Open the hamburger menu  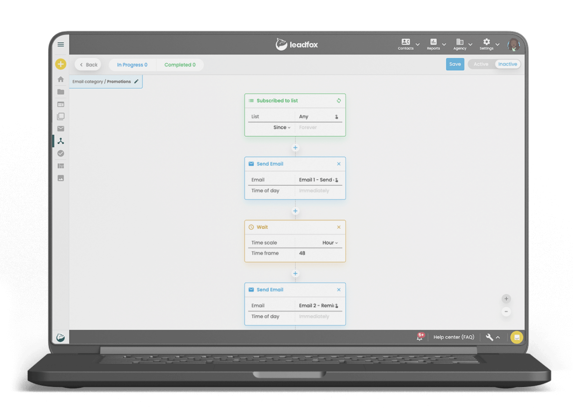60,44
